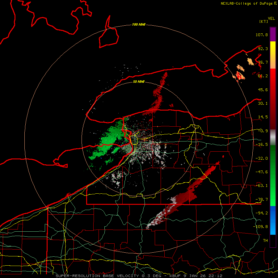Click the -32.0 scale value
Screen dimensions: 278x278
[x=262, y=158]
